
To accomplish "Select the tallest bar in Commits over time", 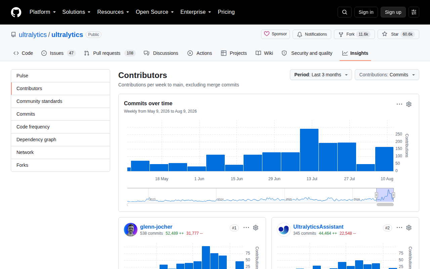I will 309,150.
